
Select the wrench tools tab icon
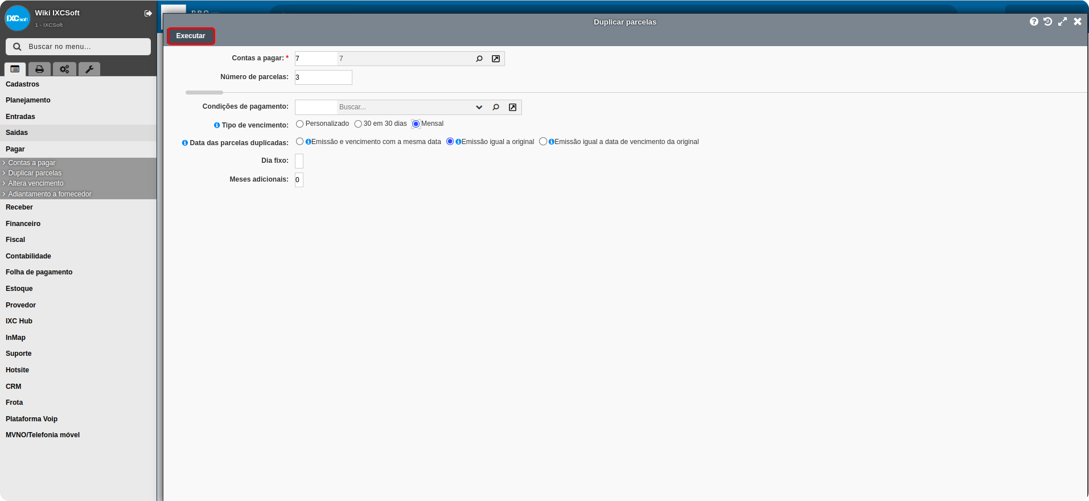click(89, 69)
